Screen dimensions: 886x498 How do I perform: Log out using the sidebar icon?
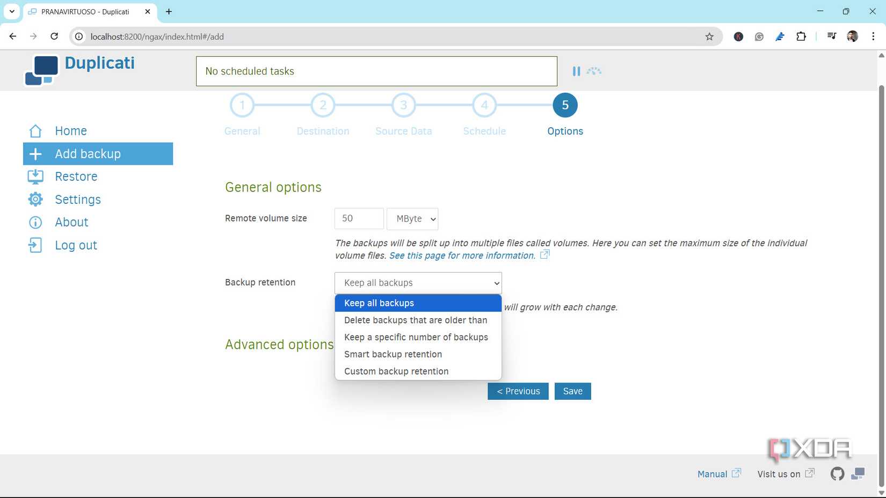[x=35, y=245]
